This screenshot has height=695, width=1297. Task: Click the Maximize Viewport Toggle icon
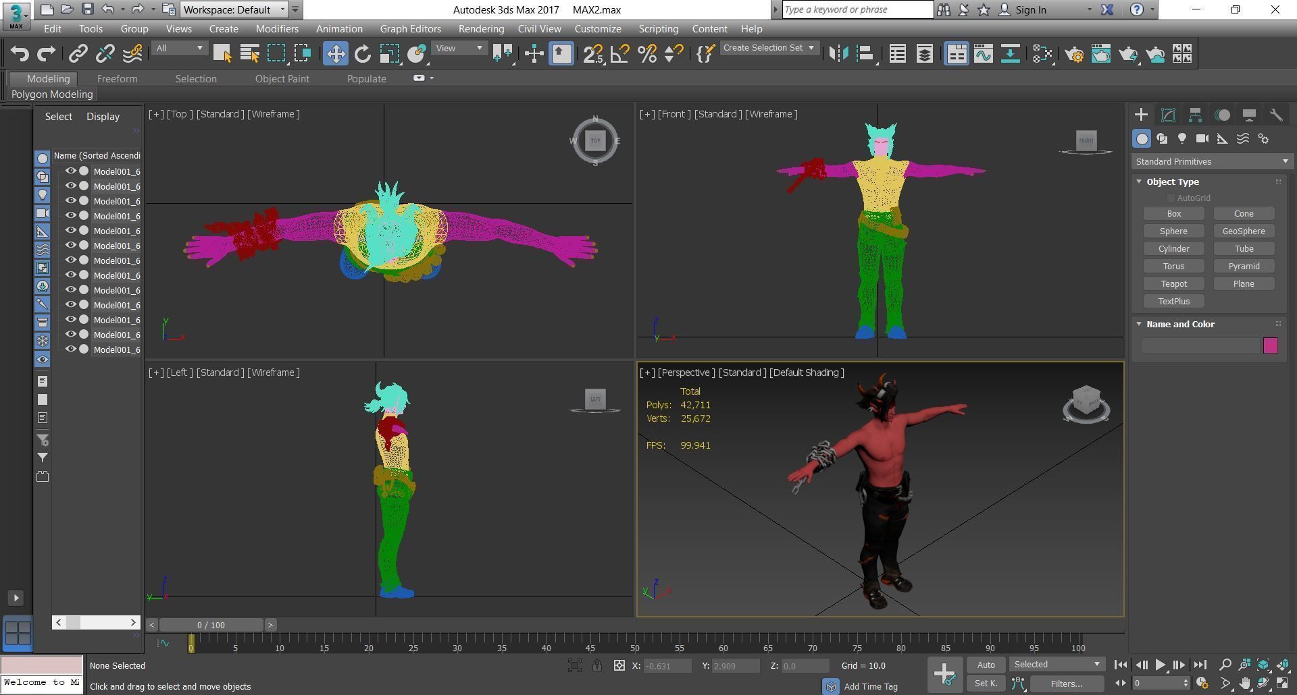[x=1282, y=683]
